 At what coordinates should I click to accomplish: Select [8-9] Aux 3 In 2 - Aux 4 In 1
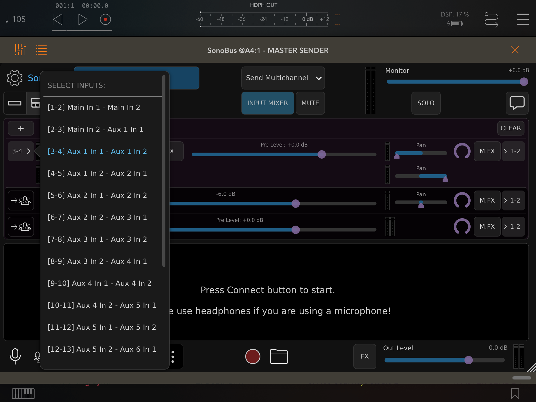(102, 261)
